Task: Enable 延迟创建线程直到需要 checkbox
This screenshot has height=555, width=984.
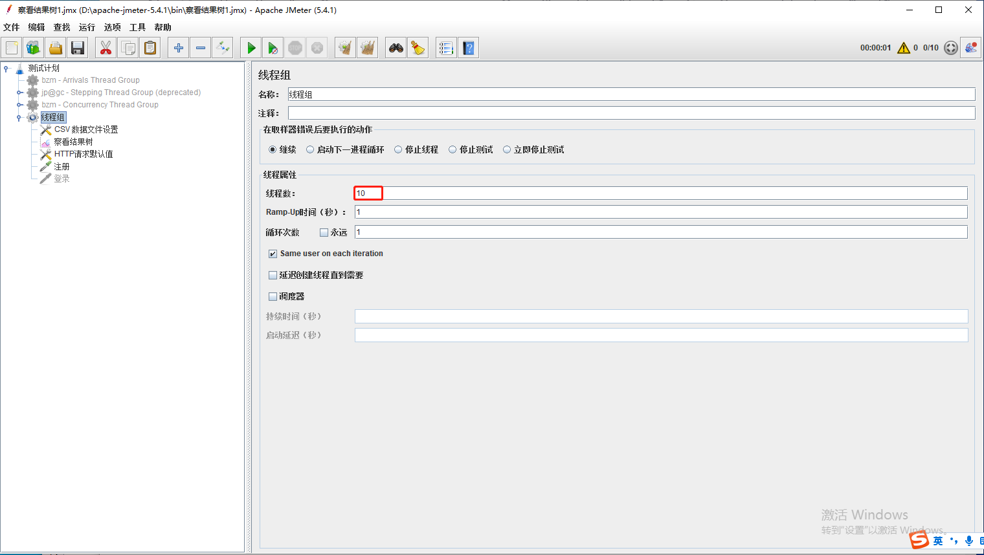Action: click(273, 275)
